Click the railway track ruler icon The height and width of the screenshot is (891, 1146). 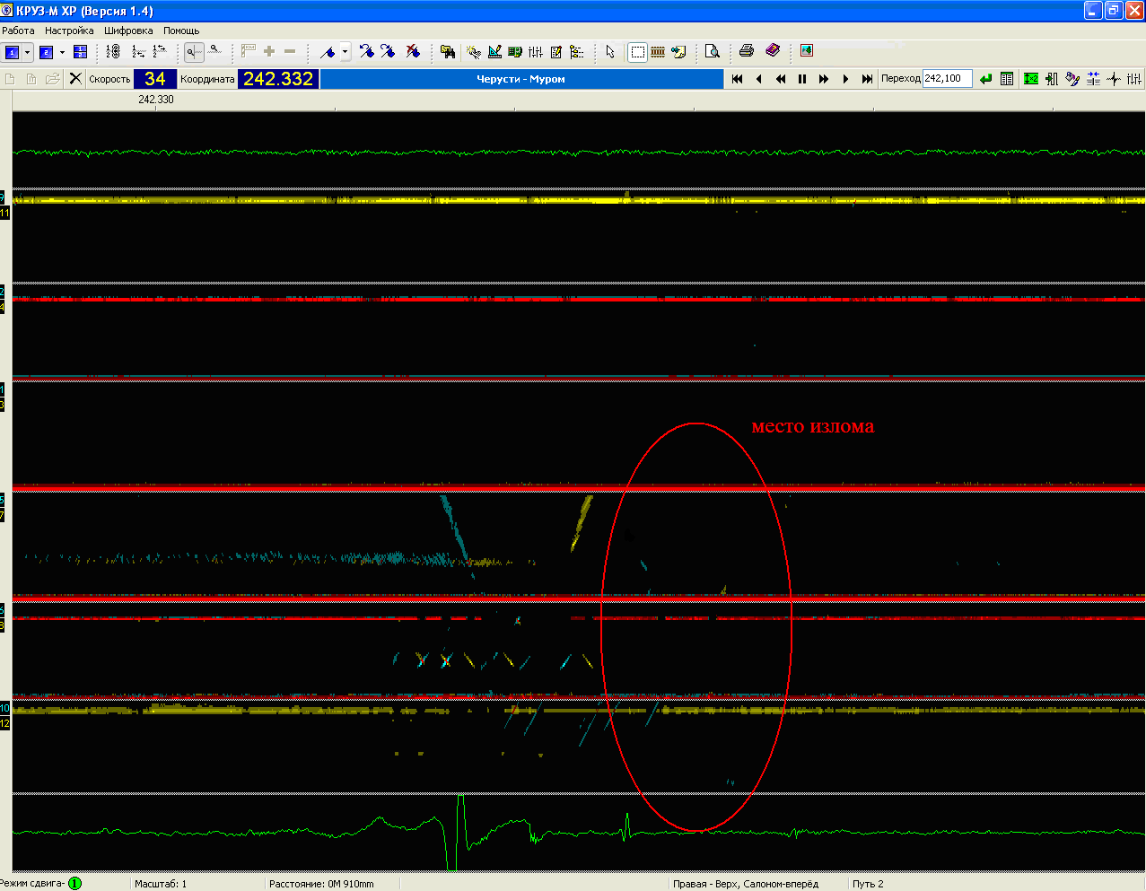click(x=658, y=52)
